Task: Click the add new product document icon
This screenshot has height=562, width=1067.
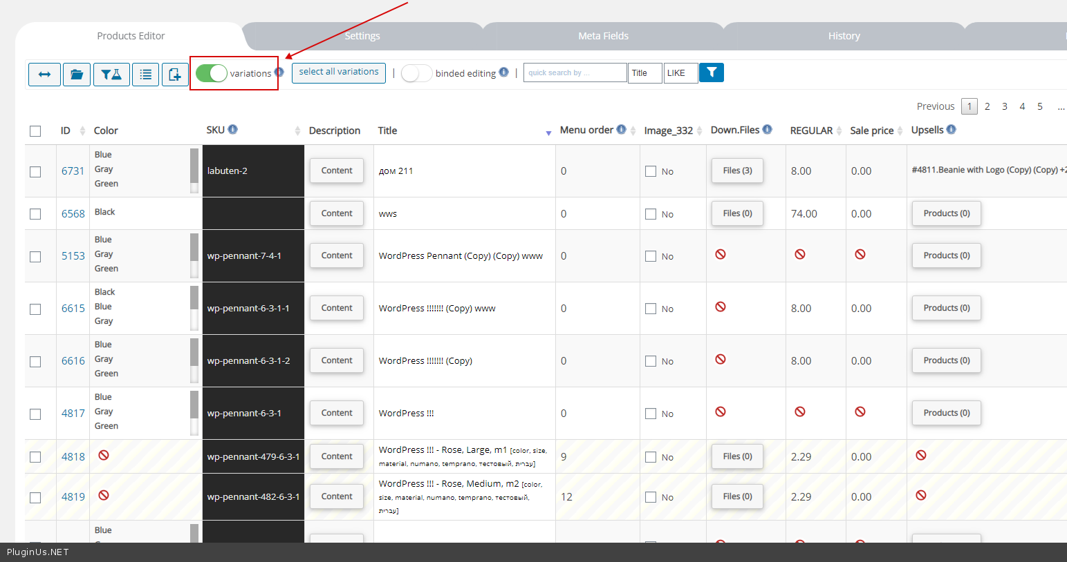Action: [x=175, y=75]
